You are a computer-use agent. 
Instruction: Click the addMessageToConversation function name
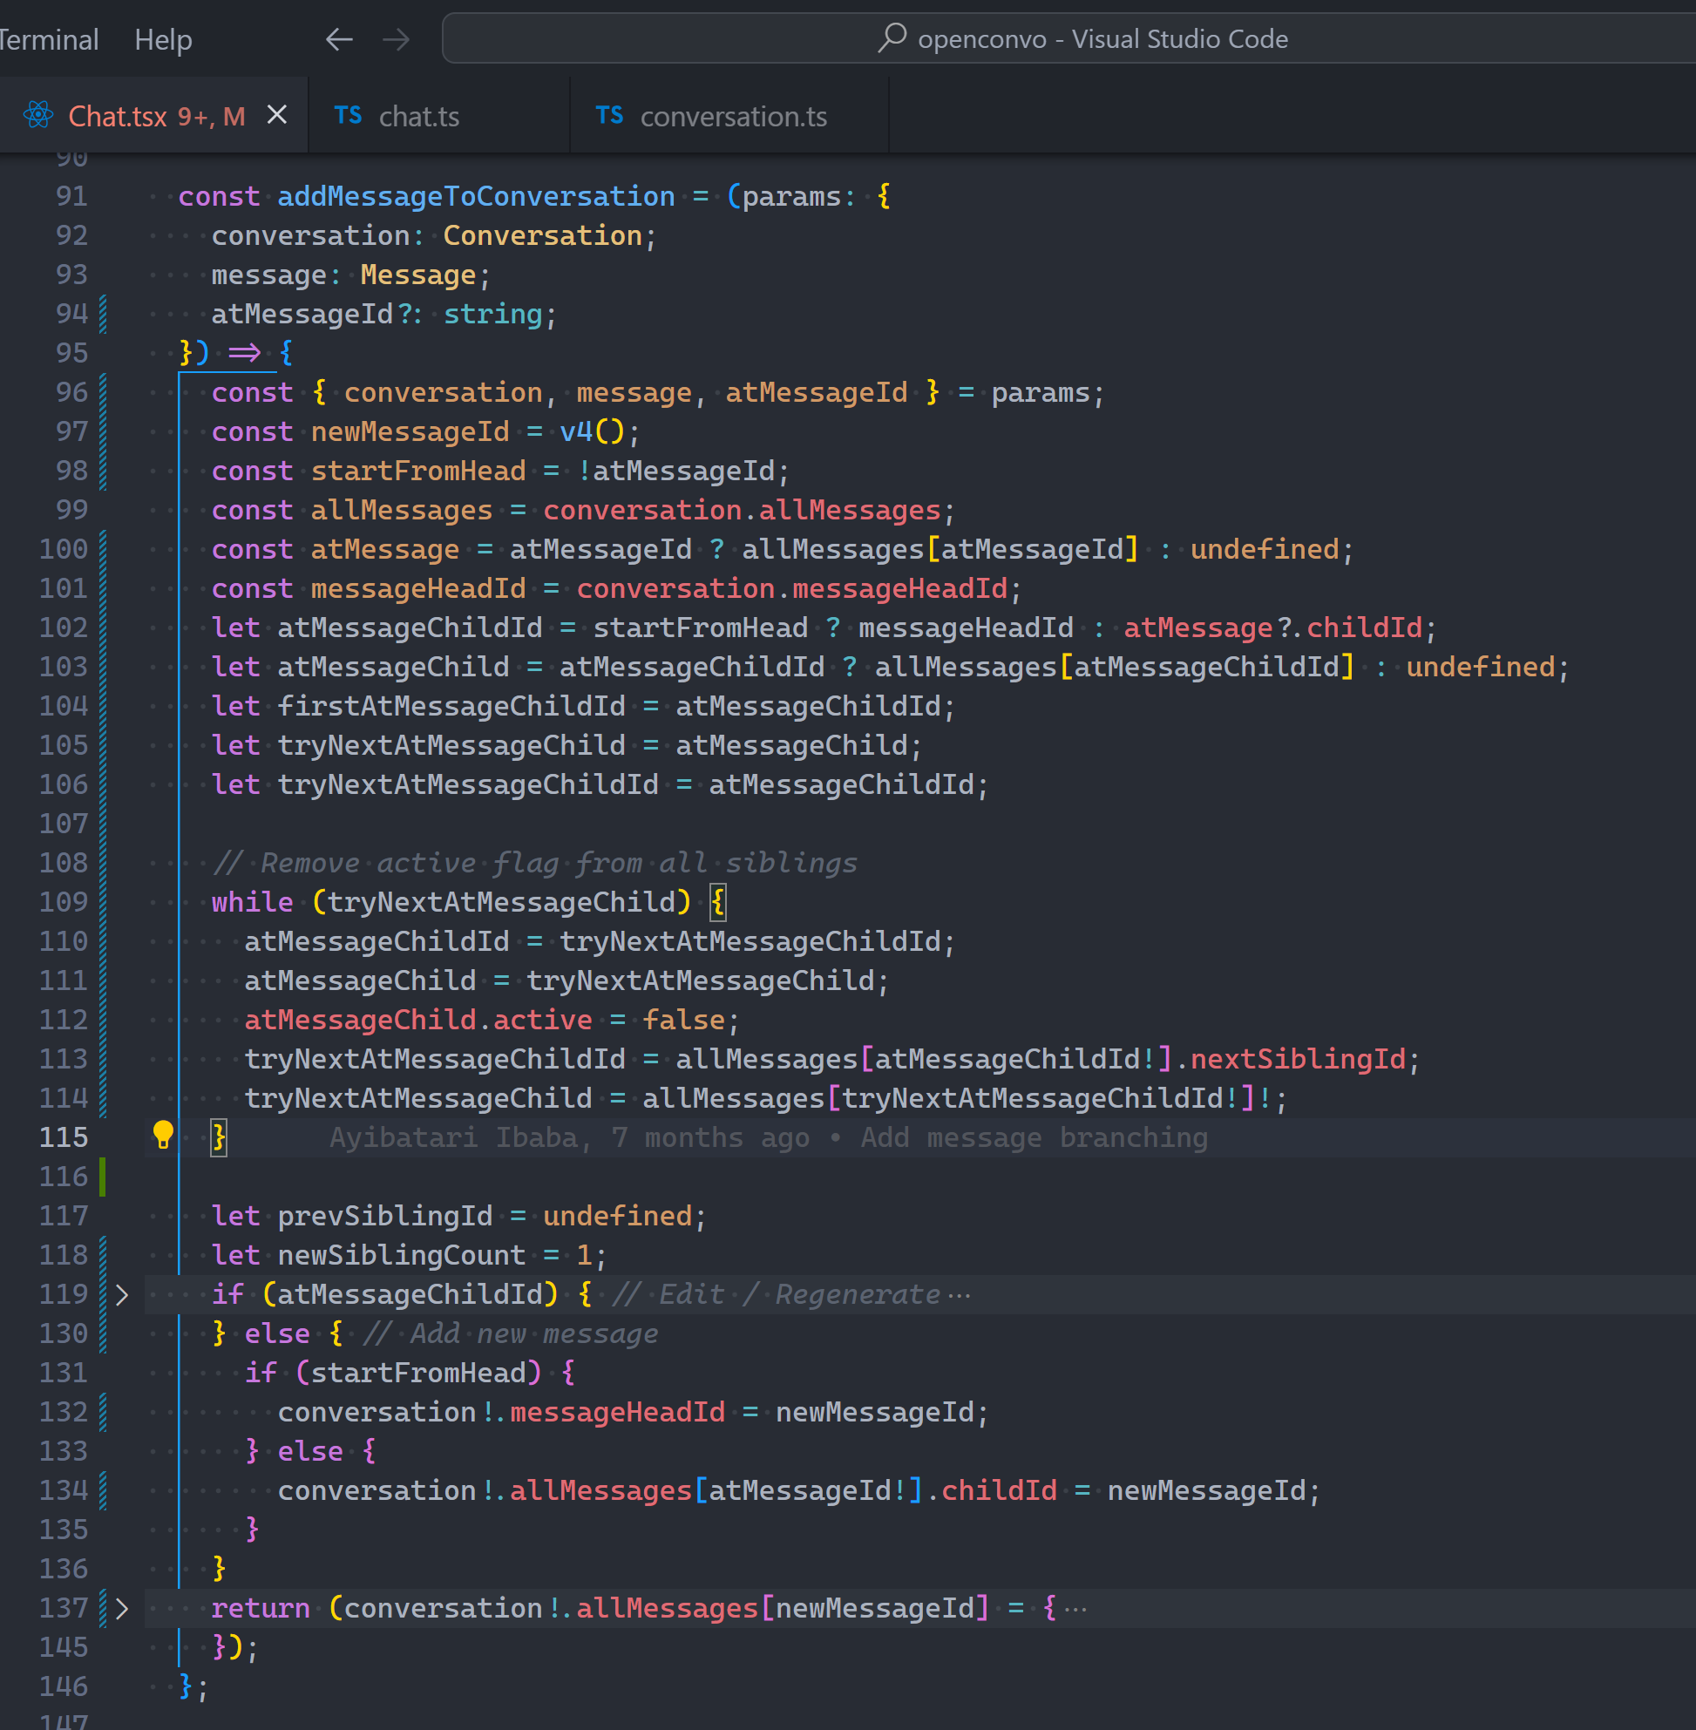pos(476,196)
